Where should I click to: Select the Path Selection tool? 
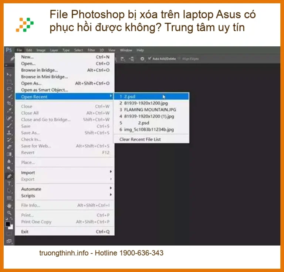(9, 191)
